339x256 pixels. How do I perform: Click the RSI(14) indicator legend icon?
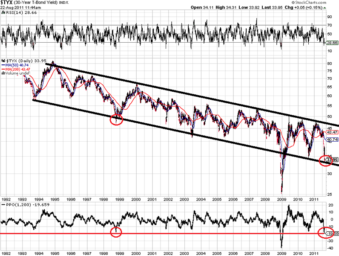[3, 12]
